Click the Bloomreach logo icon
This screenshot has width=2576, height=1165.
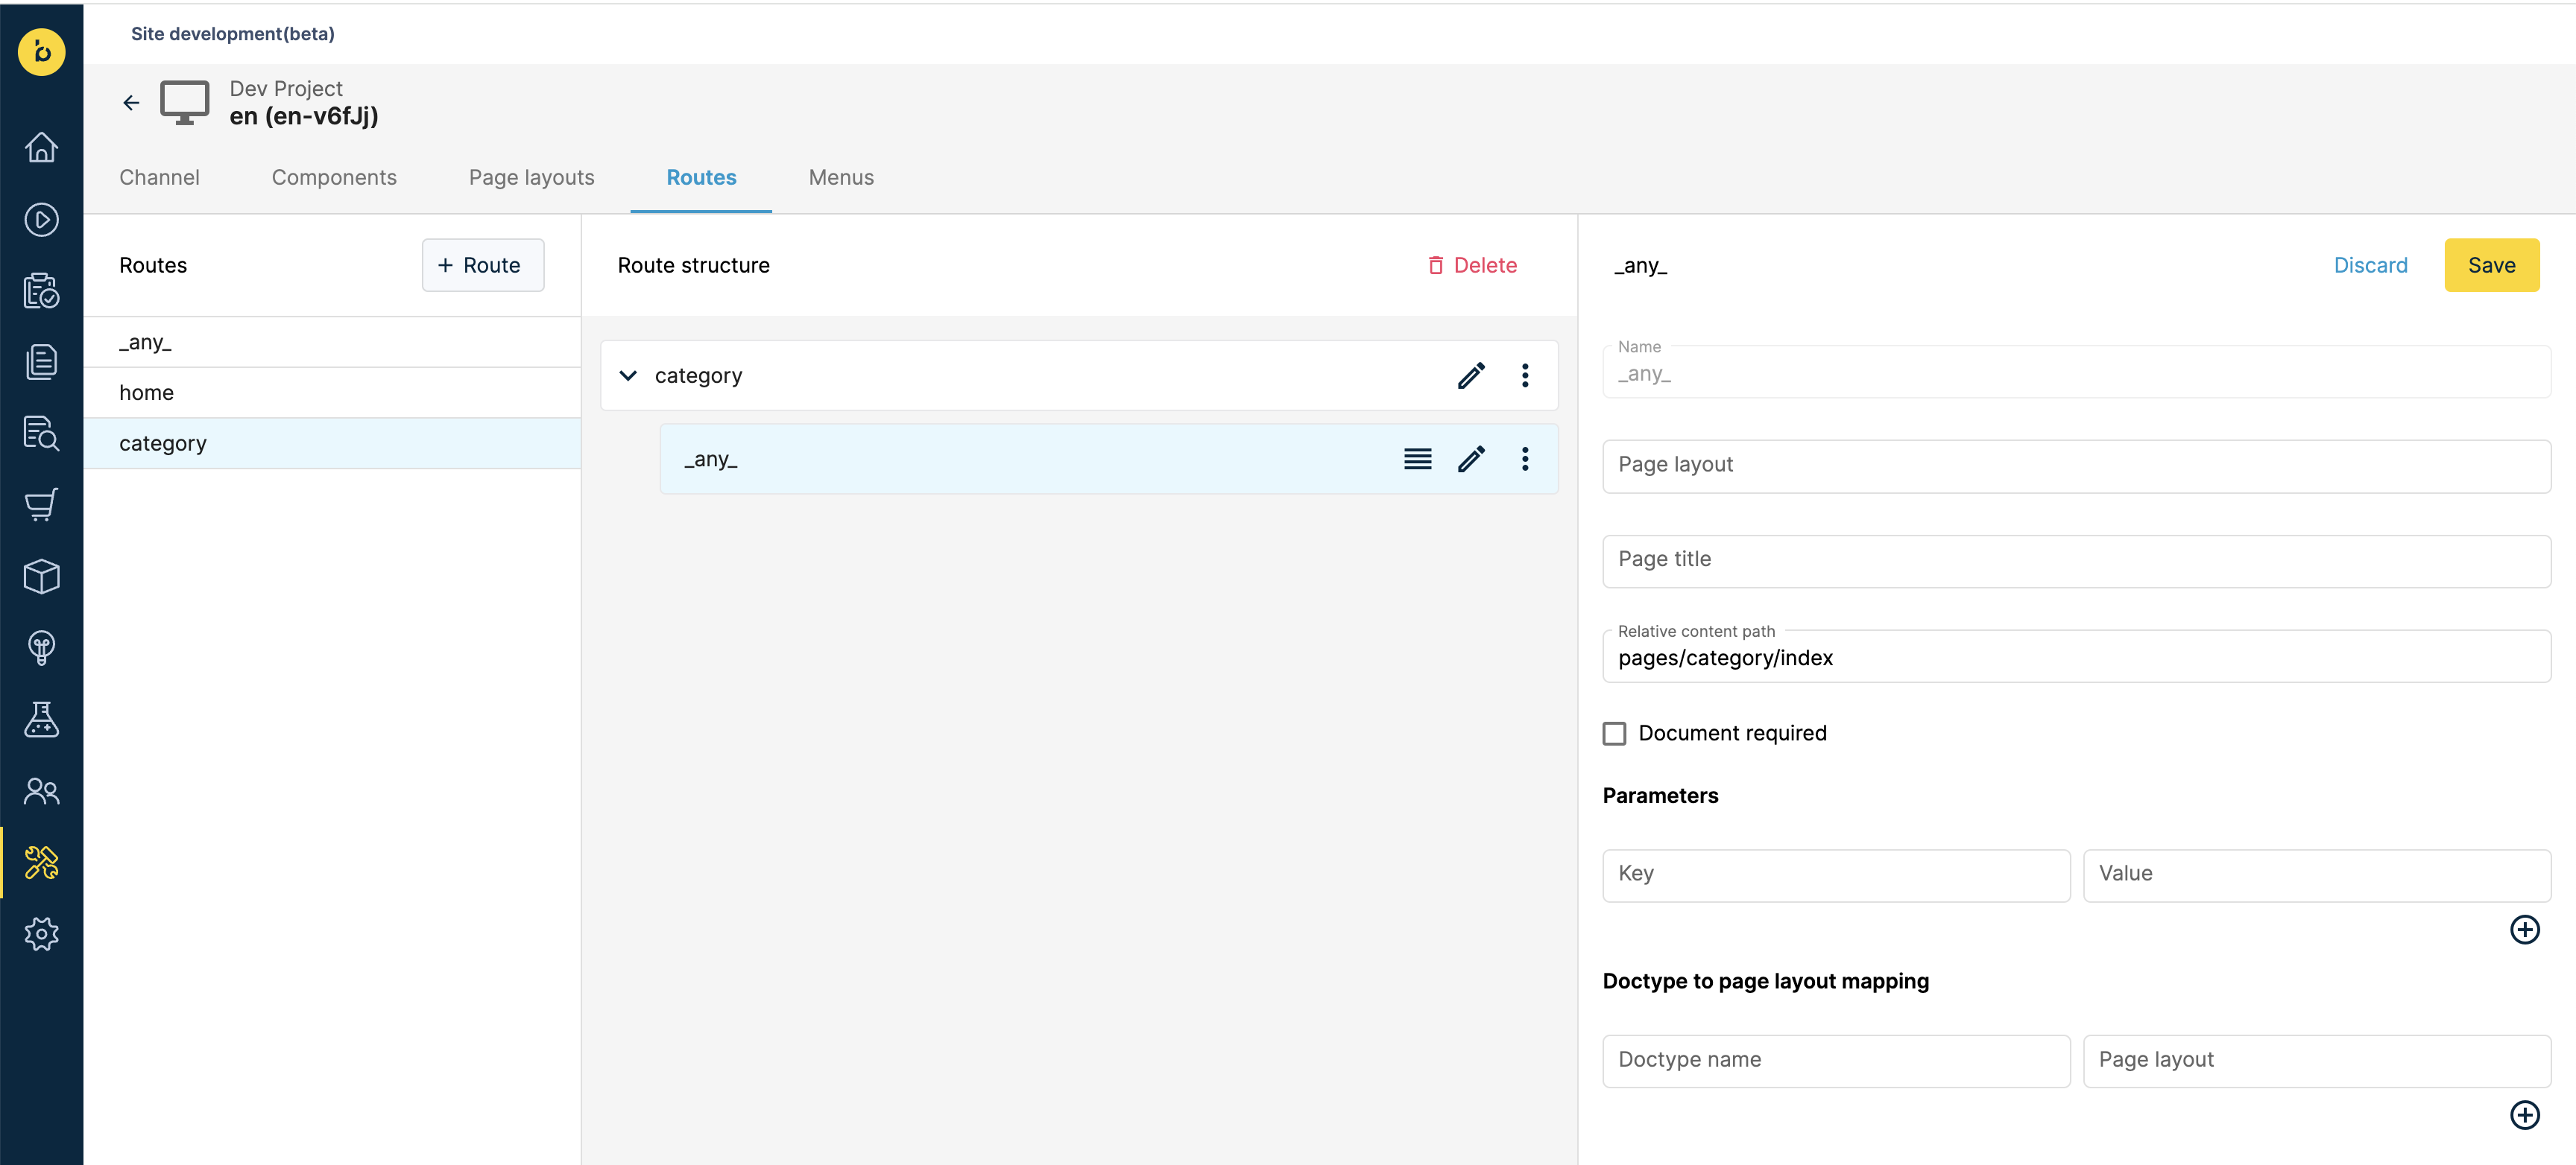41,51
